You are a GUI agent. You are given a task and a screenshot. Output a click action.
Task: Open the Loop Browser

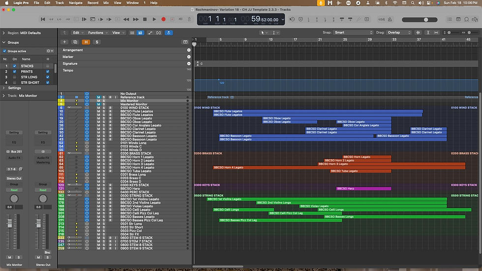466,19
